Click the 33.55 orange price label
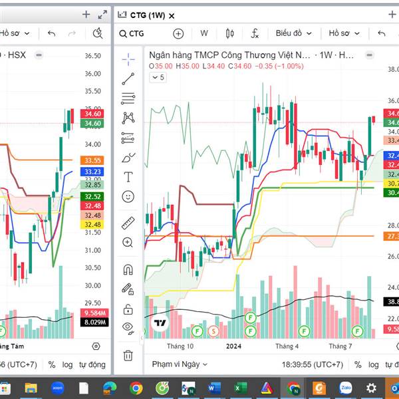 click(x=92, y=160)
